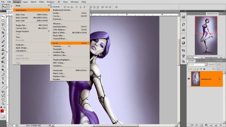Open the Info panel icon in dock
Viewport: 226px width, 127px height.
[x=183, y=43]
